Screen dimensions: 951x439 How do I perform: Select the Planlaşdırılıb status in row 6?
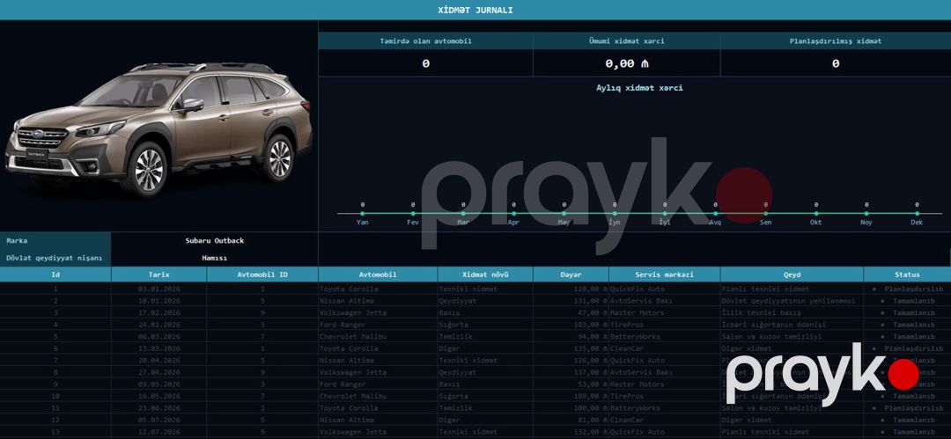(907, 348)
